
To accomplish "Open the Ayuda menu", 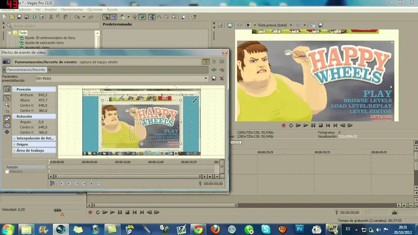I will tap(112, 9).
